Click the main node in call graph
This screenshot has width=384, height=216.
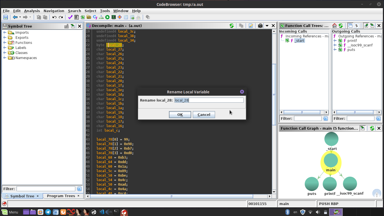point(331,160)
